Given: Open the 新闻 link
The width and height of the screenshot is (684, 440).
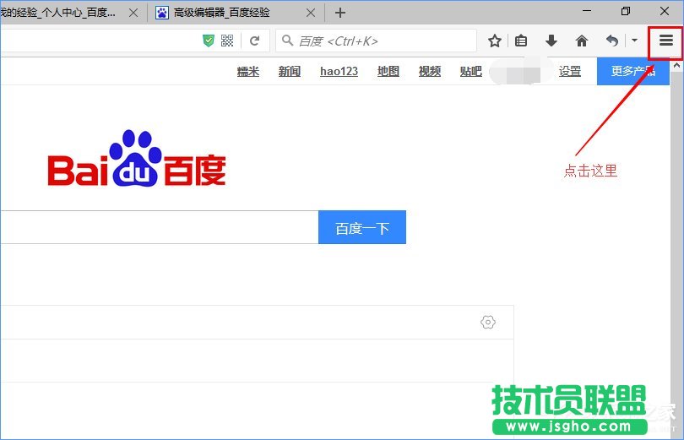Looking at the screenshot, I should point(290,71).
